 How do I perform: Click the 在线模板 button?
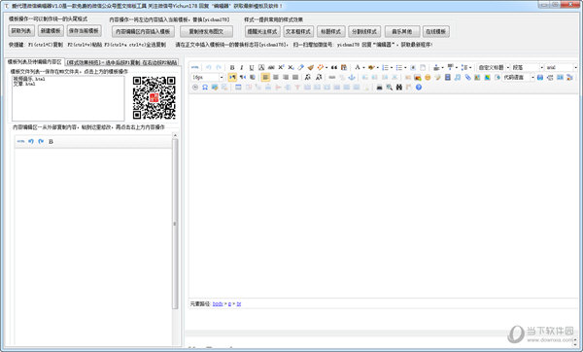pyautogui.click(x=435, y=32)
